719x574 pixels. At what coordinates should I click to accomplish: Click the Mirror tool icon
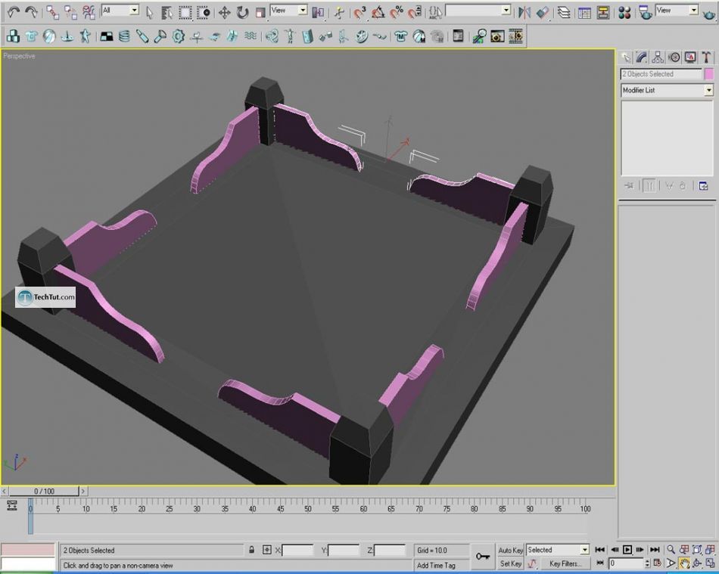click(524, 12)
